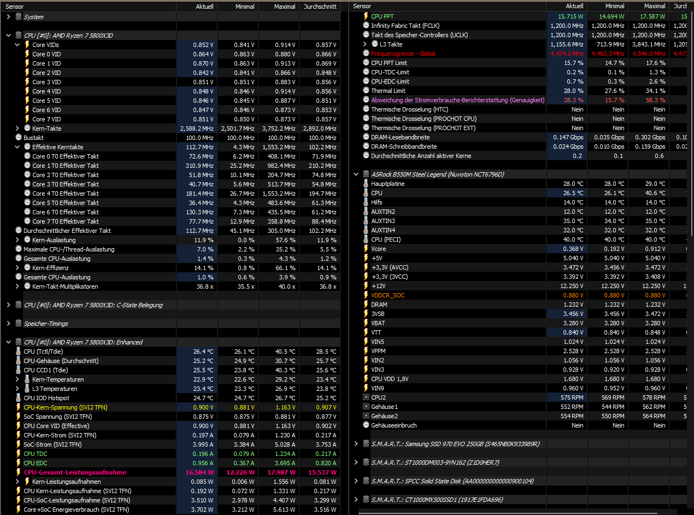
Task: Click the clock icon beside Bustakt
Action: click(x=19, y=138)
